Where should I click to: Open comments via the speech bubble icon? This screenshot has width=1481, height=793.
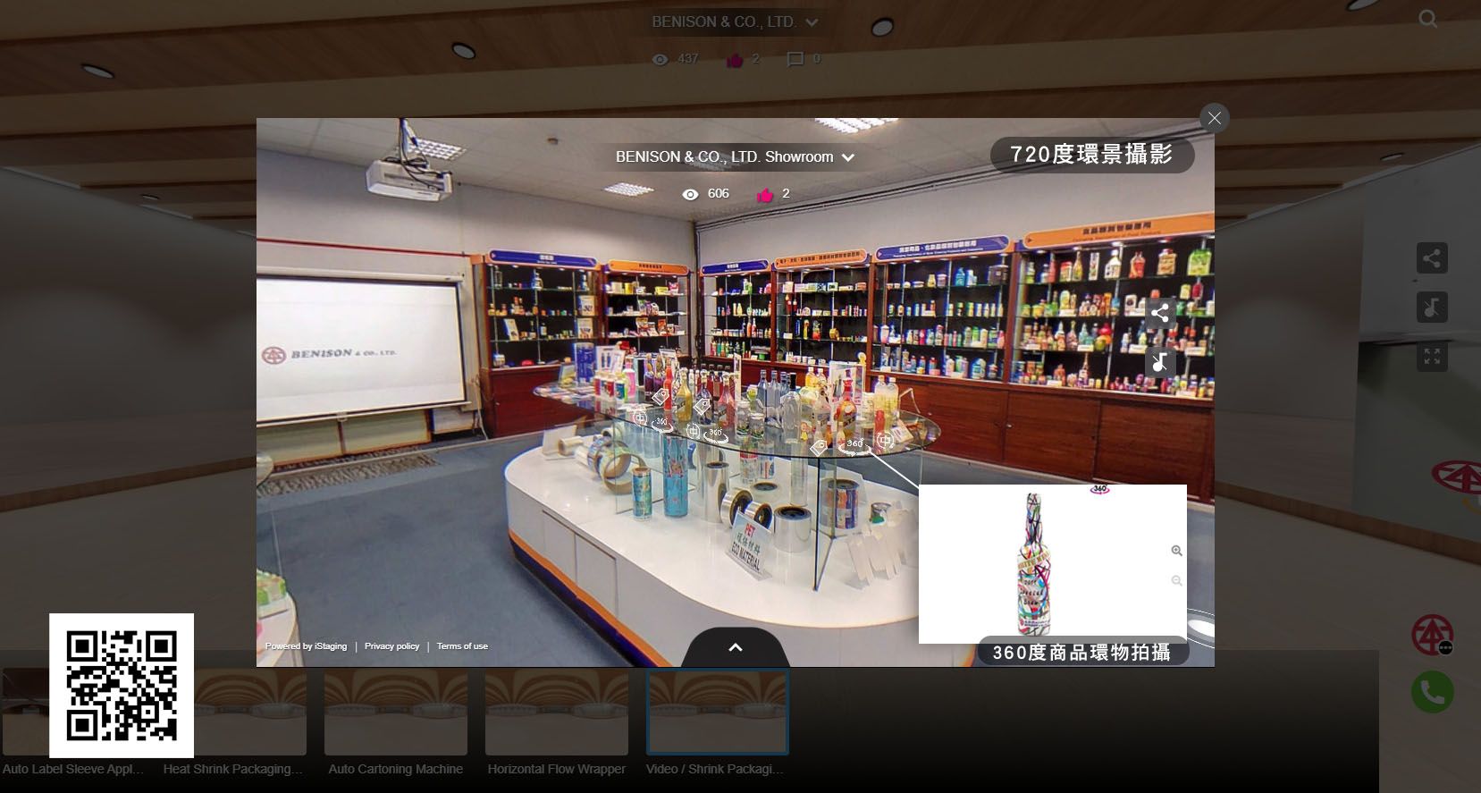(795, 60)
